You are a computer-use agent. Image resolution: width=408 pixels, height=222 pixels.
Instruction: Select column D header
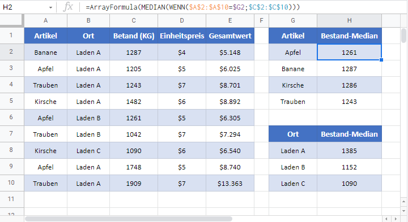tap(182, 21)
